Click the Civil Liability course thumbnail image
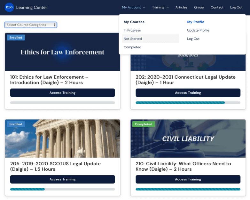250x200 pixels. coord(188,139)
